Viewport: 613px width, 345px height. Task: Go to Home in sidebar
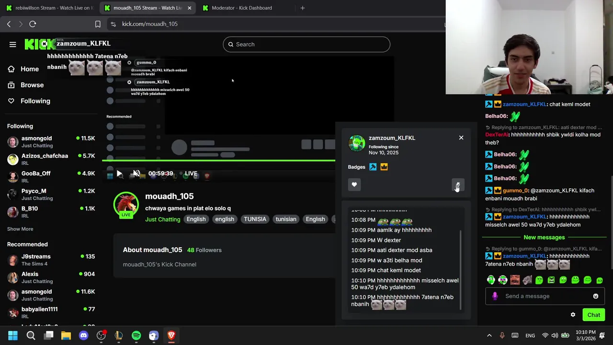click(x=23, y=69)
